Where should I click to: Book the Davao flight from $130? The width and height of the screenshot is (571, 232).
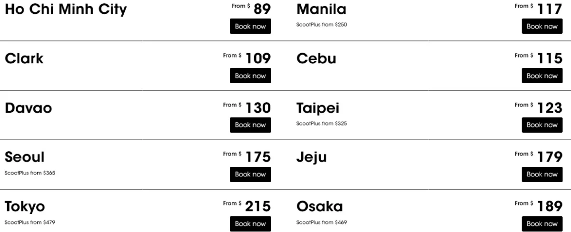(x=250, y=125)
